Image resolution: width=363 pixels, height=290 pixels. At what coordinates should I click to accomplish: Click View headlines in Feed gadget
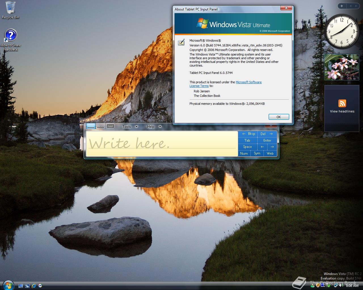click(342, 111)
